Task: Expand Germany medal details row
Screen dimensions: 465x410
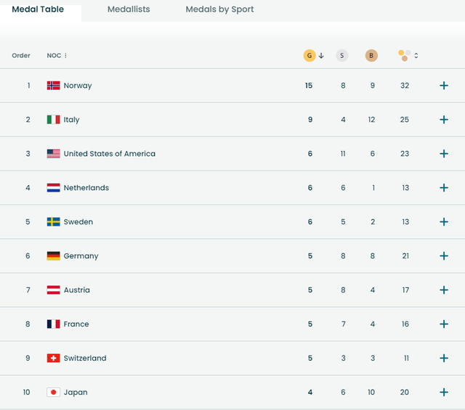Action: pyautogui.click(x=444, y=256)
